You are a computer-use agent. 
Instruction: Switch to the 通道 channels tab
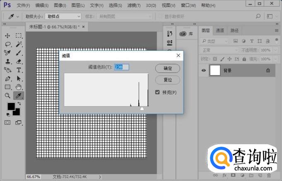(220, 31)
